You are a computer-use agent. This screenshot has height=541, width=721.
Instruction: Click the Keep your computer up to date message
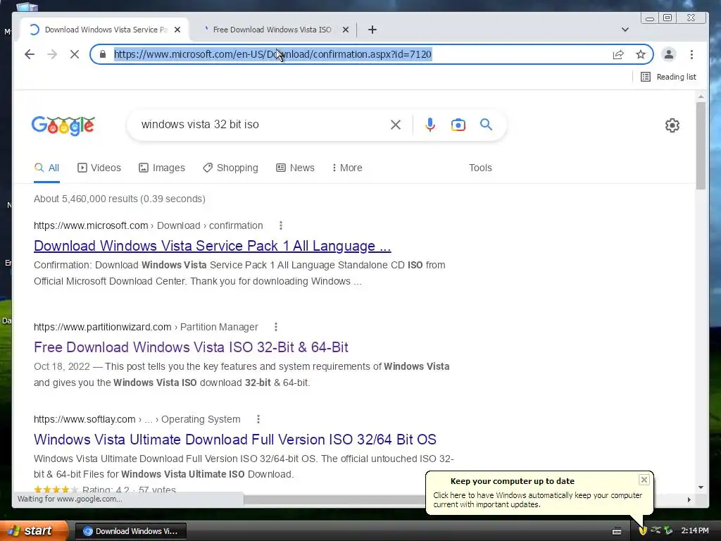point(537,500)
